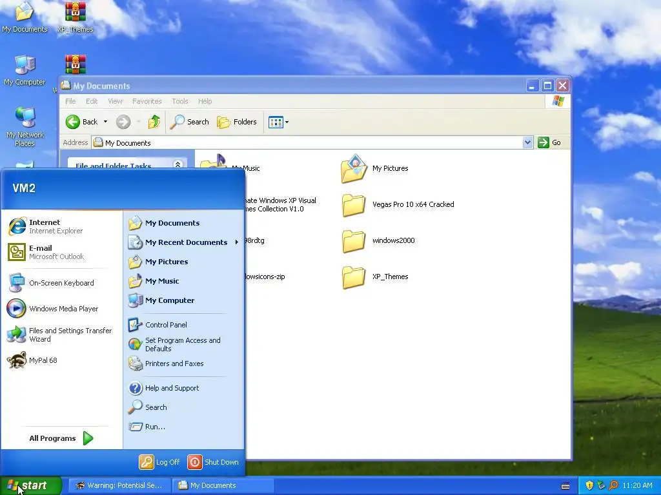Collapse File and Folder Tasks panel
The height and width of the screenshot is (495, 661).
click(178, 164)
